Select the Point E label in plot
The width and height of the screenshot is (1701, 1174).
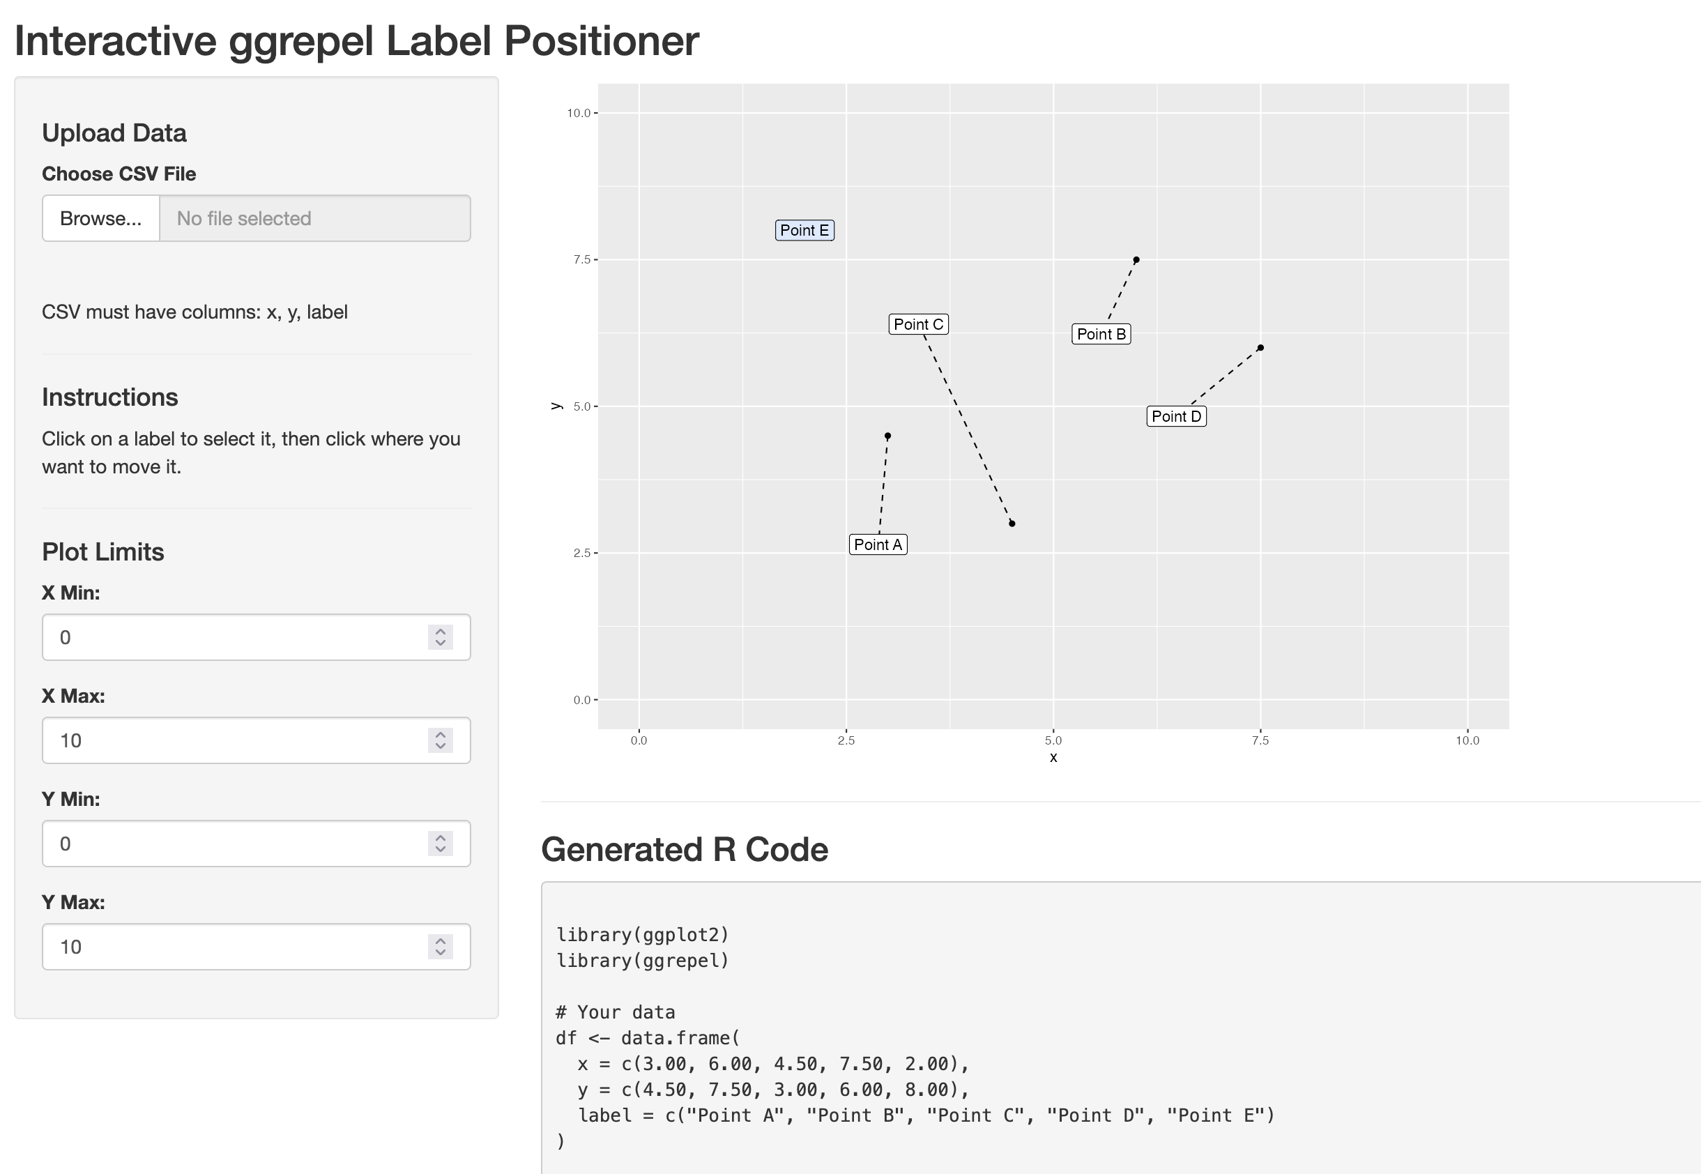click(804, 230)
